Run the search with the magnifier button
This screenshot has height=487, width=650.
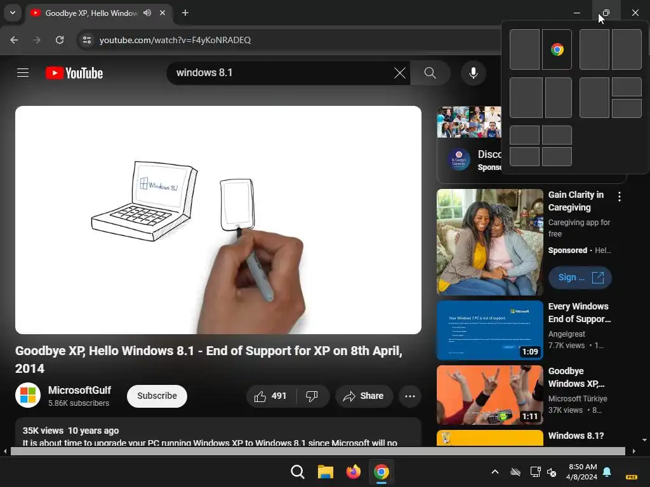[x=430, y=73]
